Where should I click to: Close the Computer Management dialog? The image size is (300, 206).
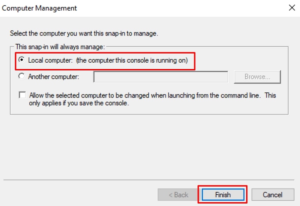[x=292, y=8]
